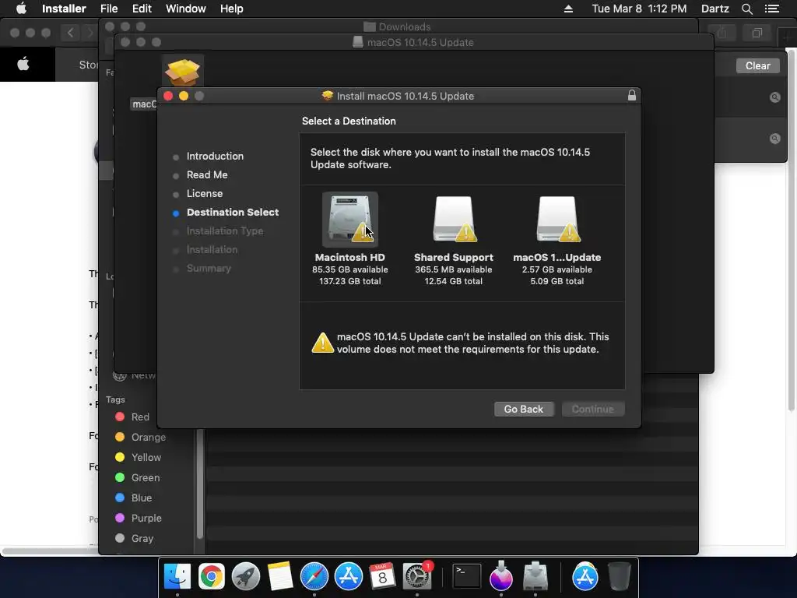Open the Installer menu
This screenshot has width=797, height=598.
pyautogui.click(x=64, y=9)
